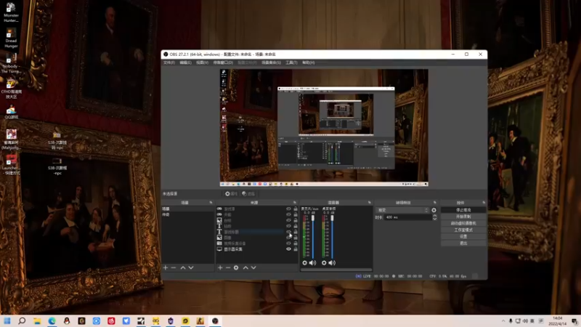The width and height of the screenshot is (581, 327).
Task: Open QQ游戏 desktop shortcut
Action: [11, 113]
